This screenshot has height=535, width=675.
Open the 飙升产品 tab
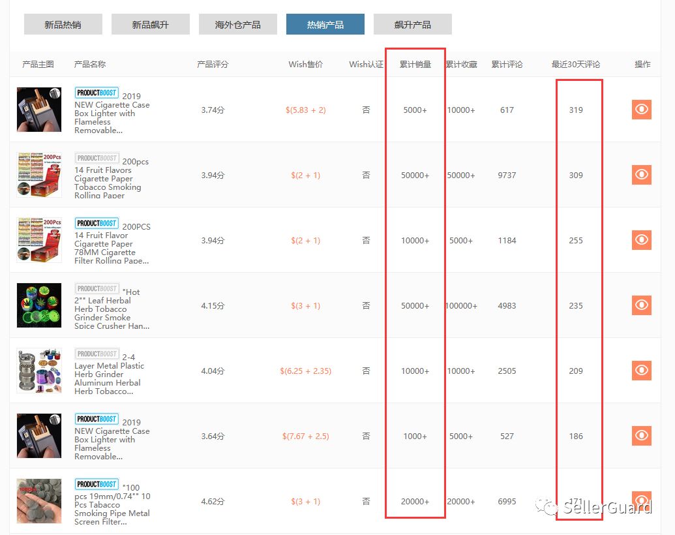click(412, 25)
